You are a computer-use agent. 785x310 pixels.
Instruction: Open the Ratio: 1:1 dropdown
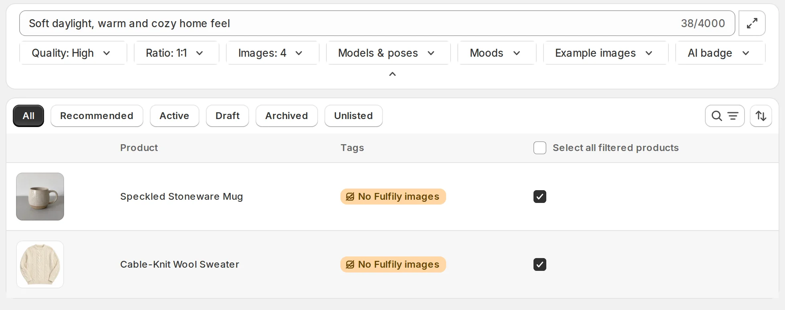pos(176,53)
